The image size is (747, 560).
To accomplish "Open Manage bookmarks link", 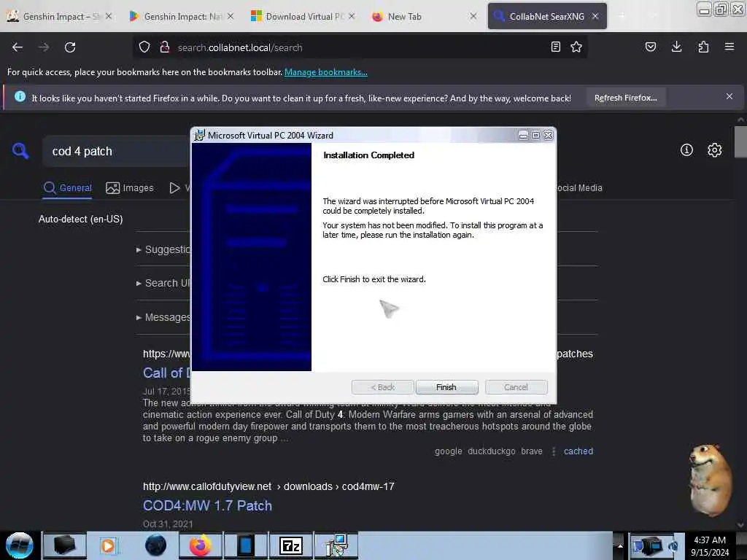I will tap(326, 72).
